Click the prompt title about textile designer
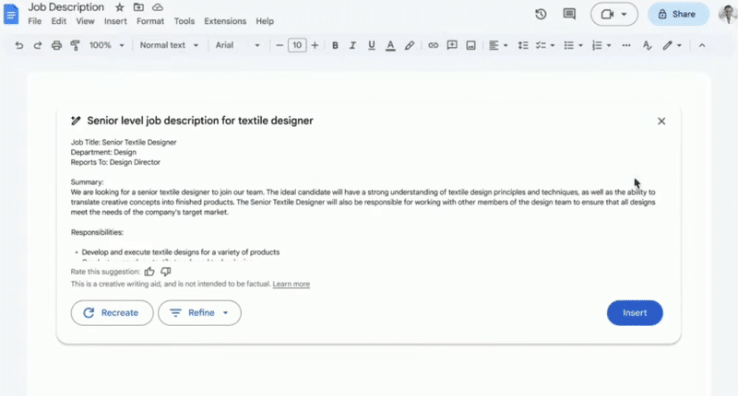 (200, 121)
